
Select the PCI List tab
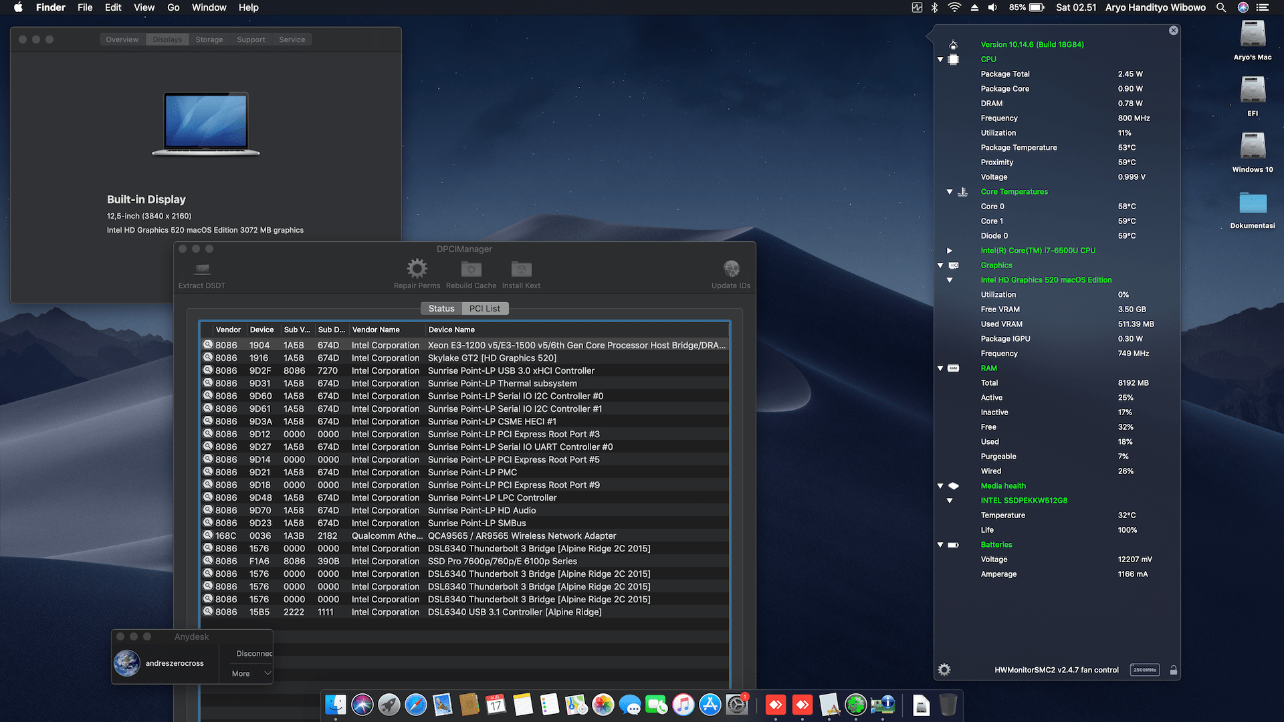pyautogui.click(x=485, y=308)
